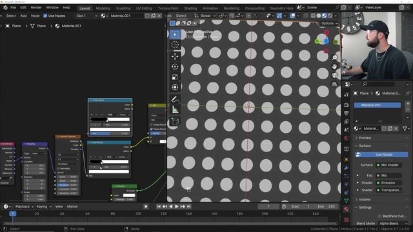Open the Object properties tab icon
Screen dimensions: 413x232
[x=347, y=159]
